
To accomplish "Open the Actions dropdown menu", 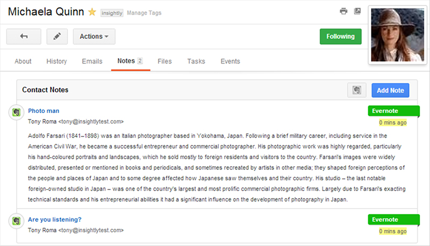I will coord(94,37).
